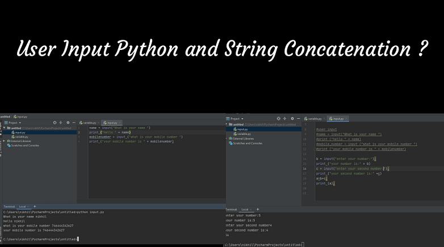Click External Libraries label in right tree
This screenshot has height=247, width=444.
pyautogui.click(x=243, y=139)
